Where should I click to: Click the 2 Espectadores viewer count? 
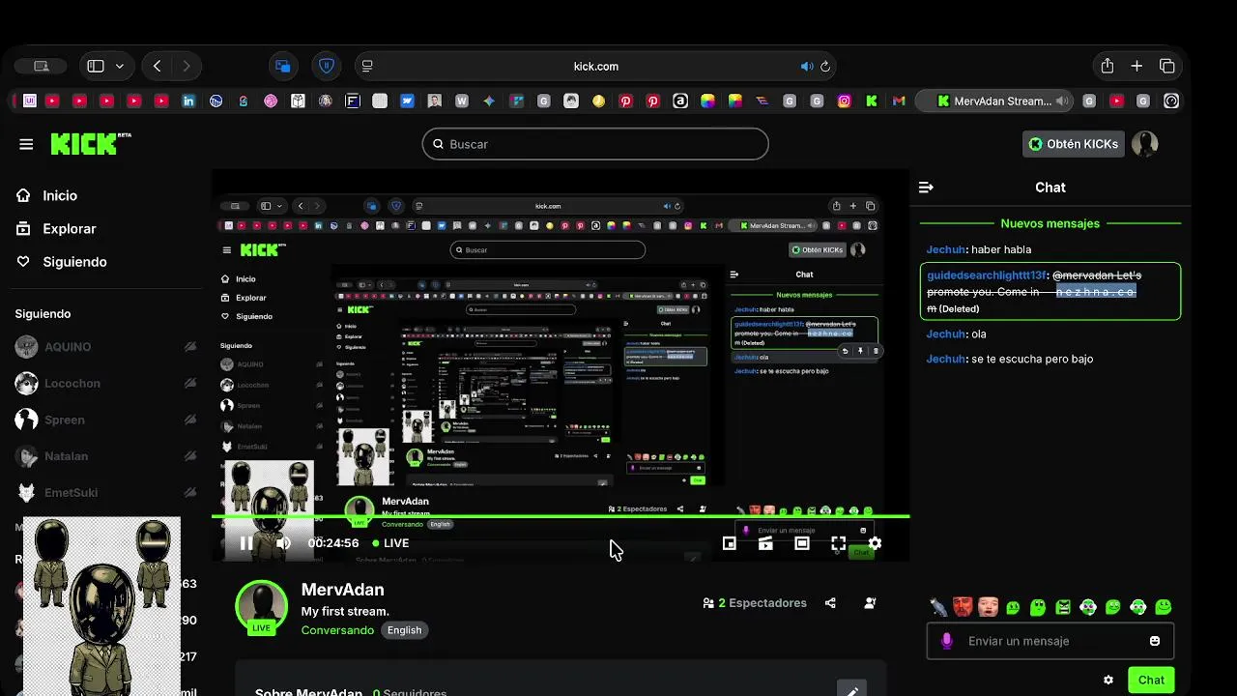755,603
